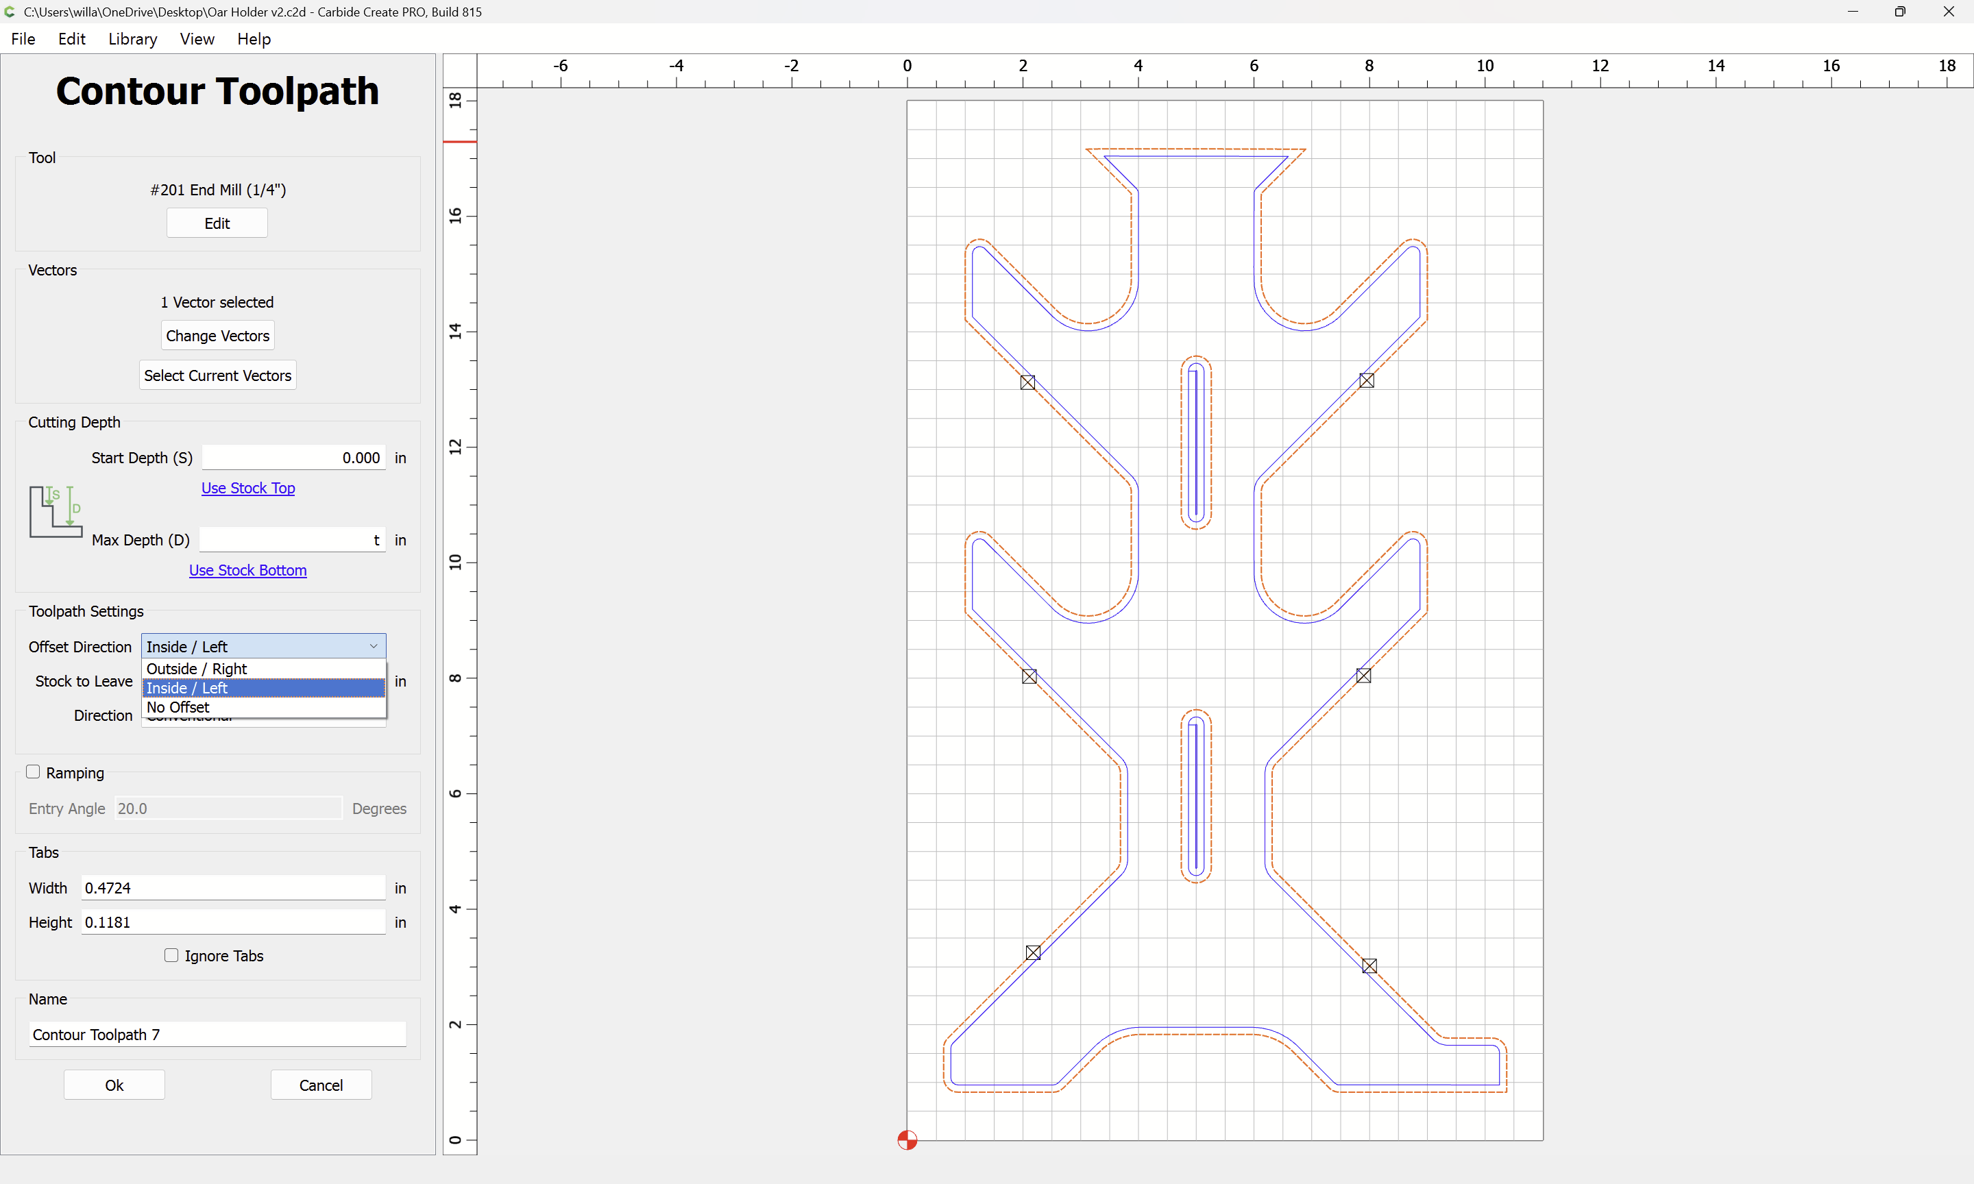Collapse the Offset Direction dropdown arrow

(374, 646)
